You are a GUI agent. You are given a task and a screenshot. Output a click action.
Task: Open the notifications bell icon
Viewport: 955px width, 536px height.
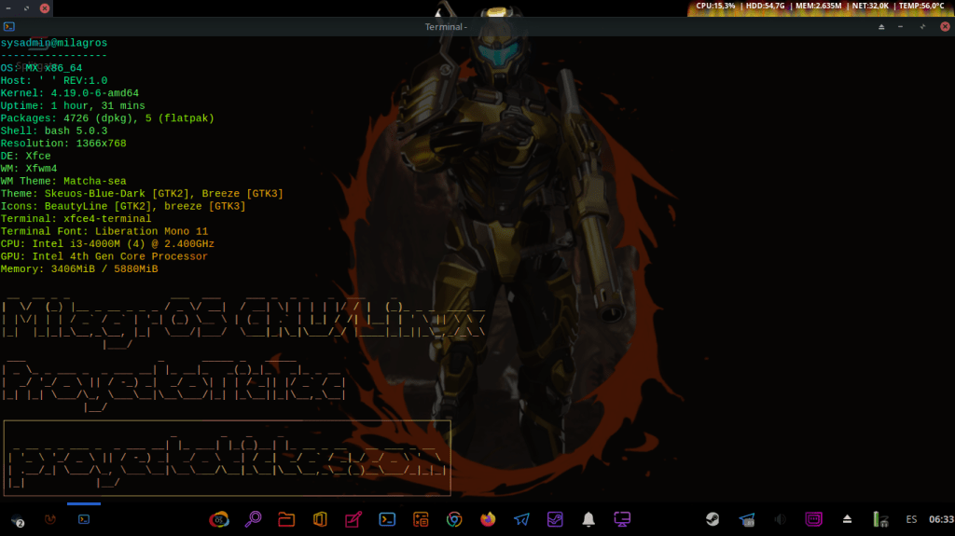588,519
